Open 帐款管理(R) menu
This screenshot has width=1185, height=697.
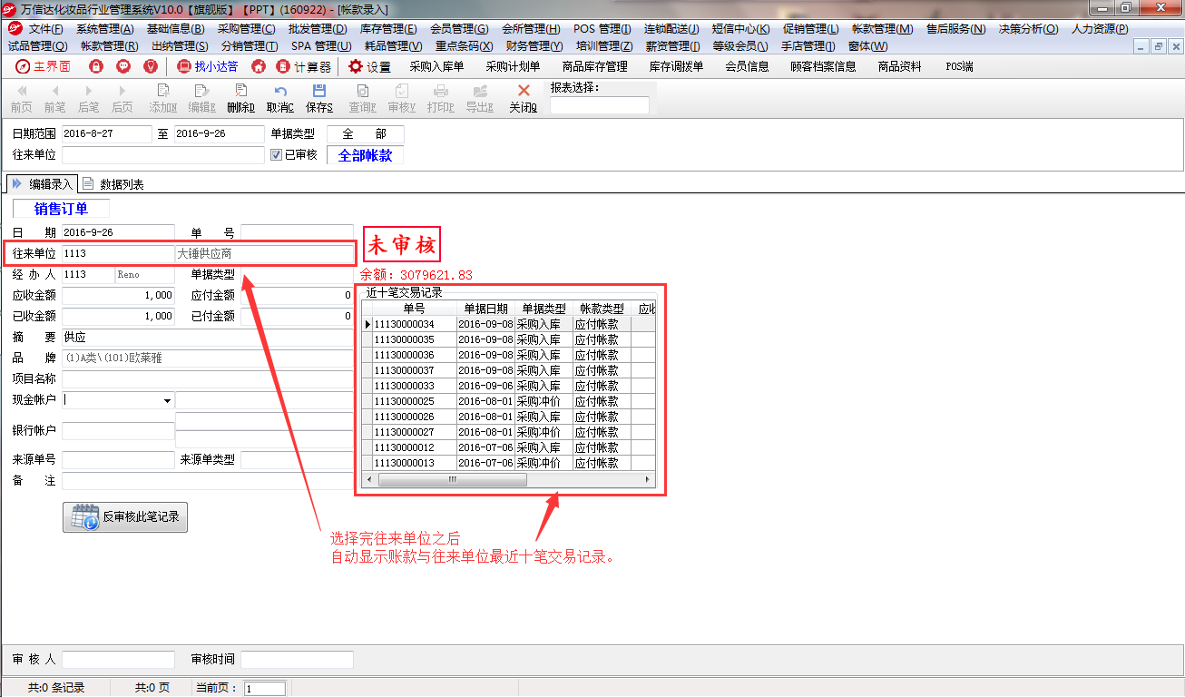pos(110,45)
